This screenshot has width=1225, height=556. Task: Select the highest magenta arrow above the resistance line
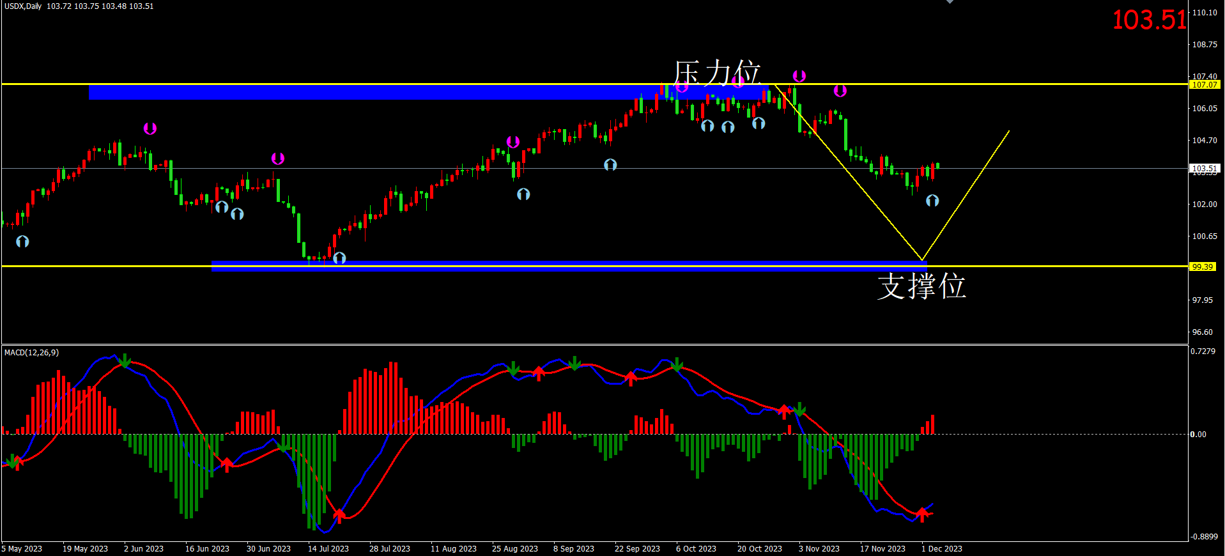pos(799,76)
